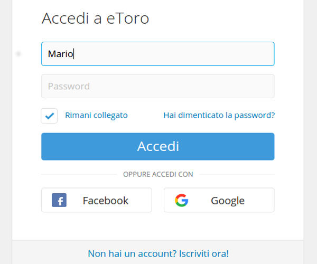The width and height of the screenshot is (317, 264).
Task: Sign in with the Google button
Action: click(x=219, y=200)
